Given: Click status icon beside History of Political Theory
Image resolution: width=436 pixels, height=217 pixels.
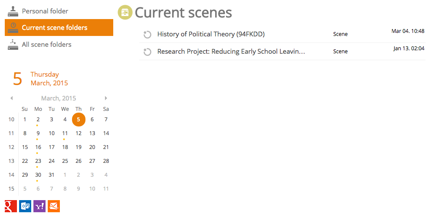Looking at the screenshot, I should click(147, 35).
